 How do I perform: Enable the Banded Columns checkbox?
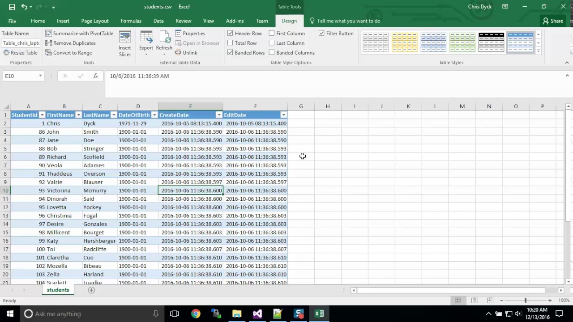(272, 53)
